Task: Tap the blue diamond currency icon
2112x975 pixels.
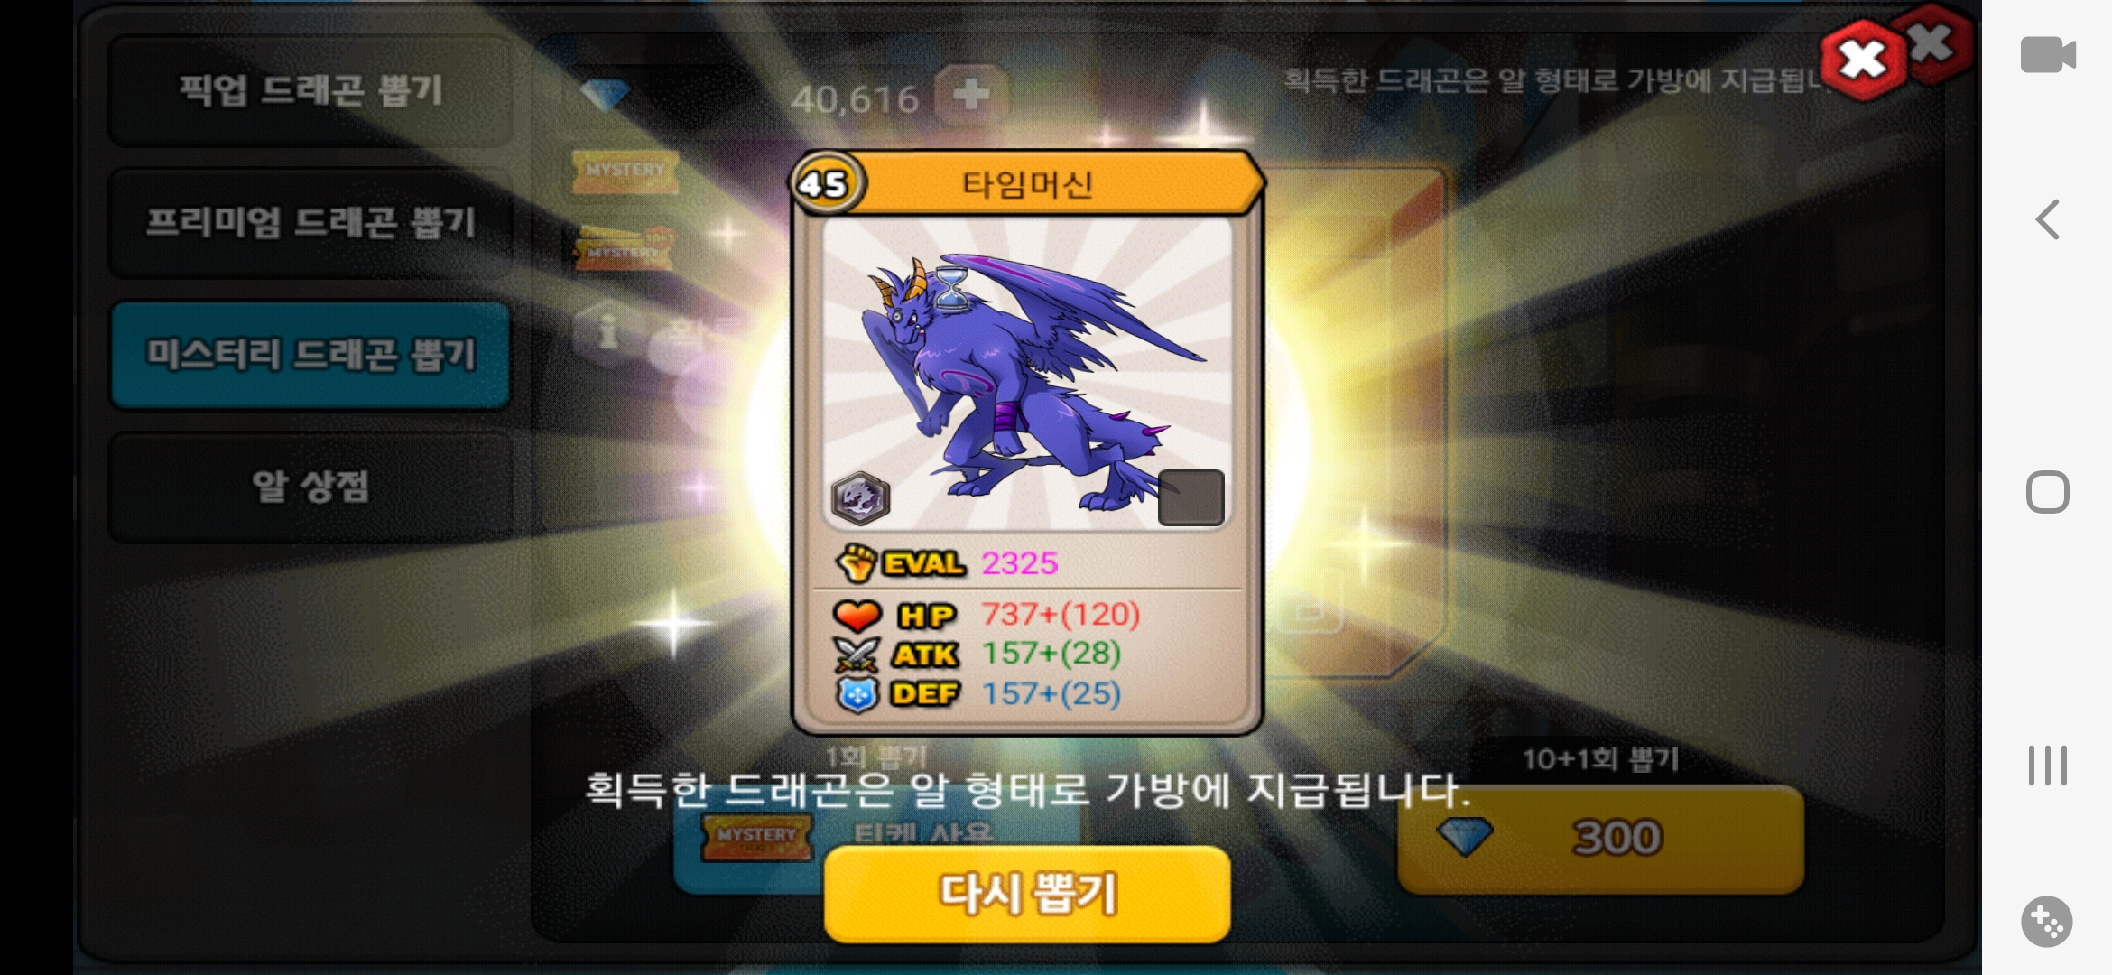Action: pyautogui.click(x=606, y=94)
